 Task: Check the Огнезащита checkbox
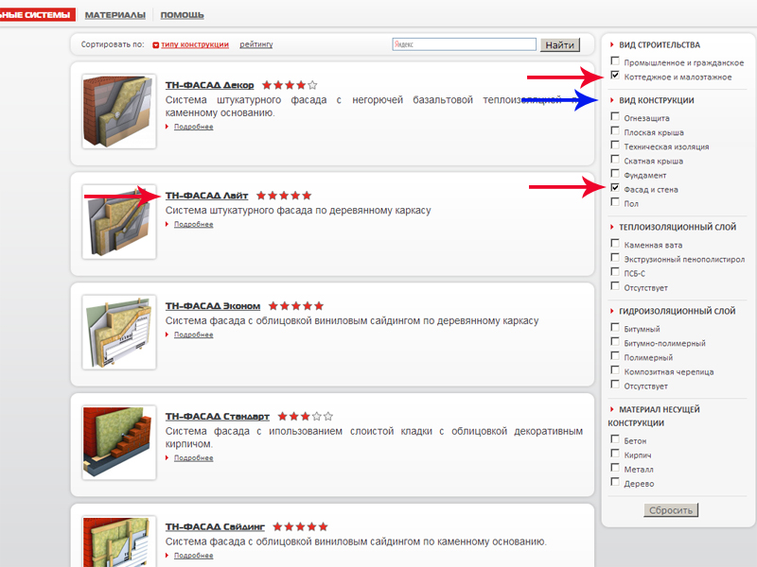point(615,116)
